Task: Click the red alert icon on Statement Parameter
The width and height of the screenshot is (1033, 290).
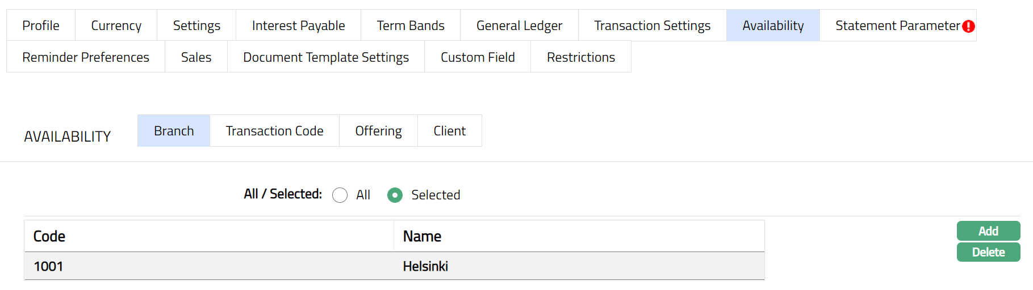Action: pos(969,26)
